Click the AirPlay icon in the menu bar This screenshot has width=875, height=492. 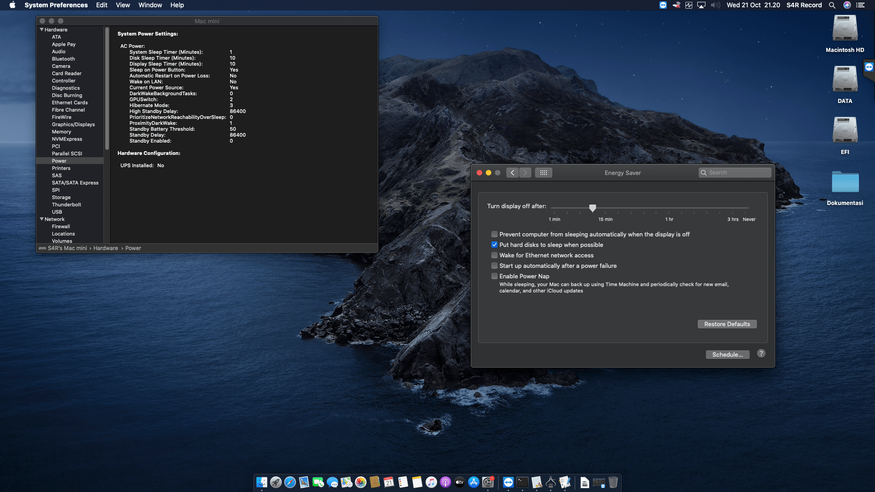tap(701, 5)
